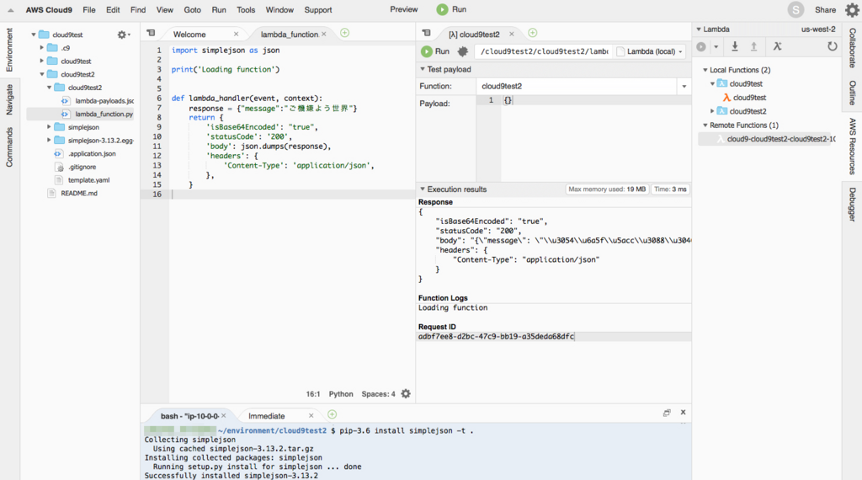This screenshot has height=480, width=862.
Task: Collapse the Local Functions (2) group
Action: (705, 70)
